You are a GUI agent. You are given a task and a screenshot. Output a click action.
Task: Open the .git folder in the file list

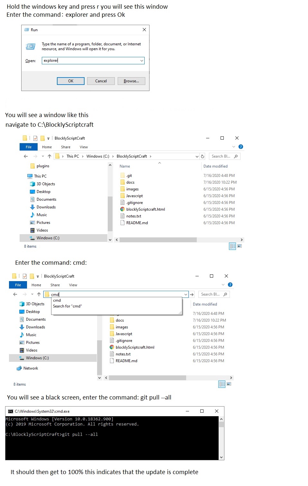pyautogui.click(x=129, y=176)
